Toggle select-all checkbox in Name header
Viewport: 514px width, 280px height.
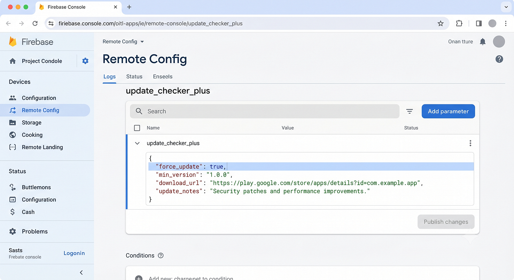pos(137,128)
